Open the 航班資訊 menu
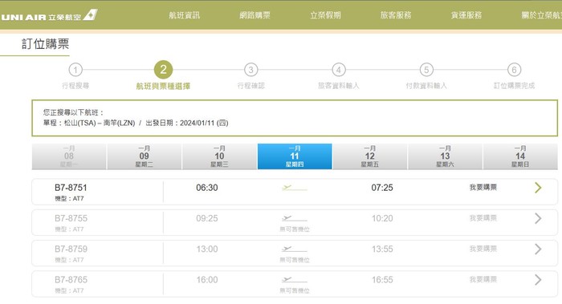The height and width of the screenshot is (304, 562). tap(184, 15)
